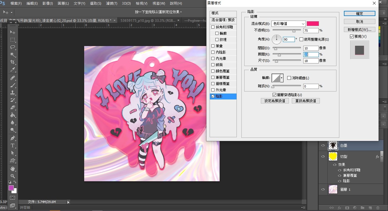Hide the 切型 layer
The width and height of the screenshot is (388, 211).
323,156
